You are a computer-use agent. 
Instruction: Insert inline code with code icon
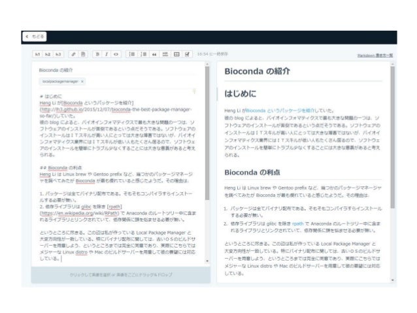tap(116, 54)
